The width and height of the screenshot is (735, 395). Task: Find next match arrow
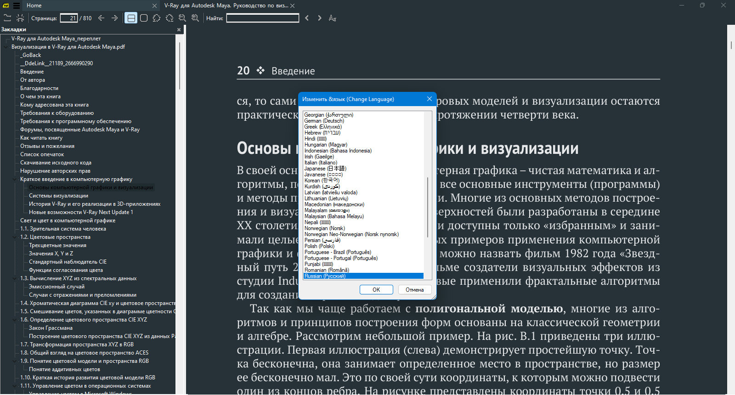pos(320,18)
